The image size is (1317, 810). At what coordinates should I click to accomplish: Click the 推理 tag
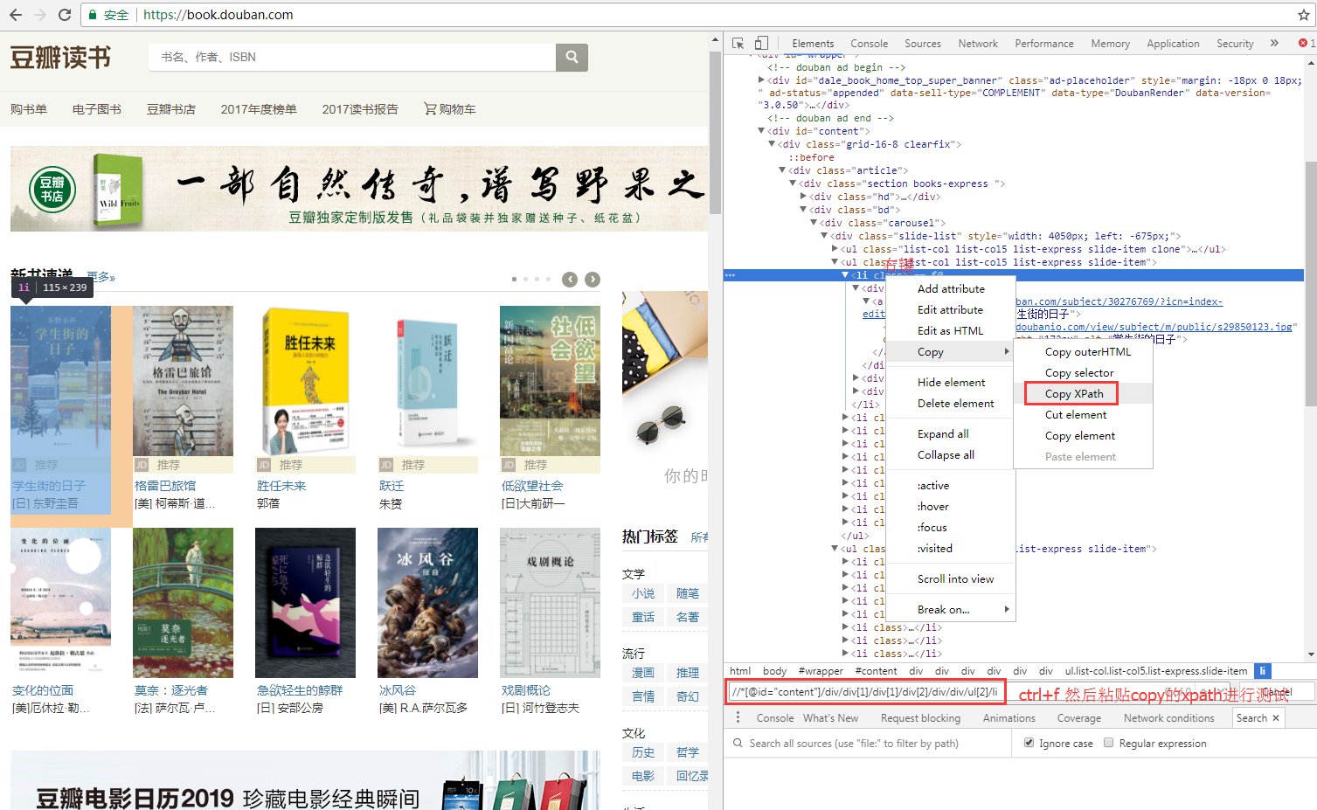[688, 673]
